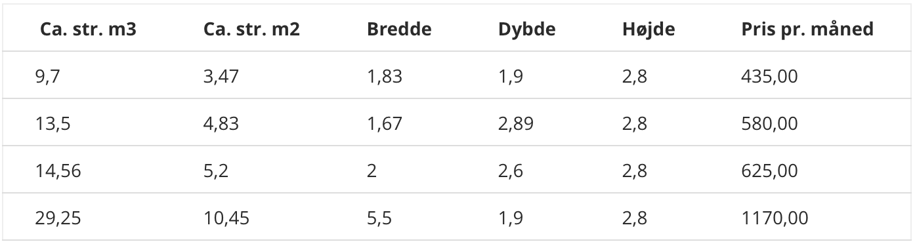Select the 1,83 width cell

(x=385, y=77)
